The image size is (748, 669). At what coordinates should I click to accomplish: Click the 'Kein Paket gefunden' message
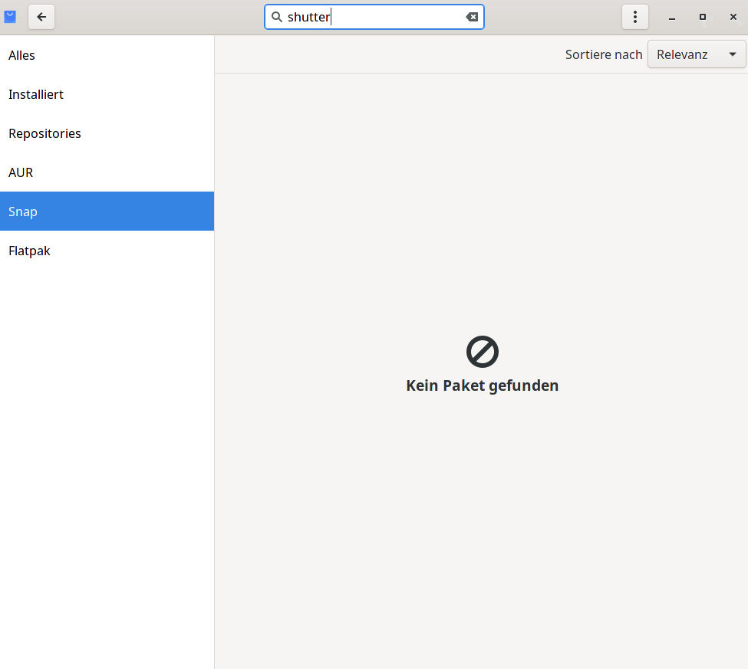coord(483,385)
